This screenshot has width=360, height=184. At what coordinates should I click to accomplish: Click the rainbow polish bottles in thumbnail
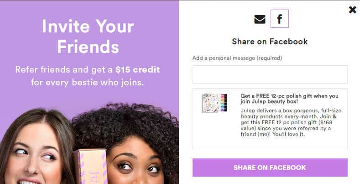click(224, 103)
